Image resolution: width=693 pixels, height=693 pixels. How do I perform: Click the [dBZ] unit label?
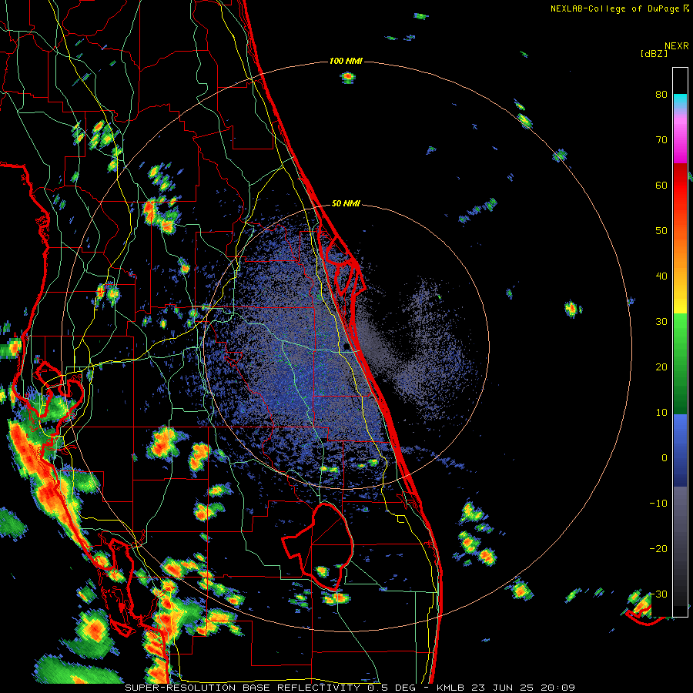(654, 54)
